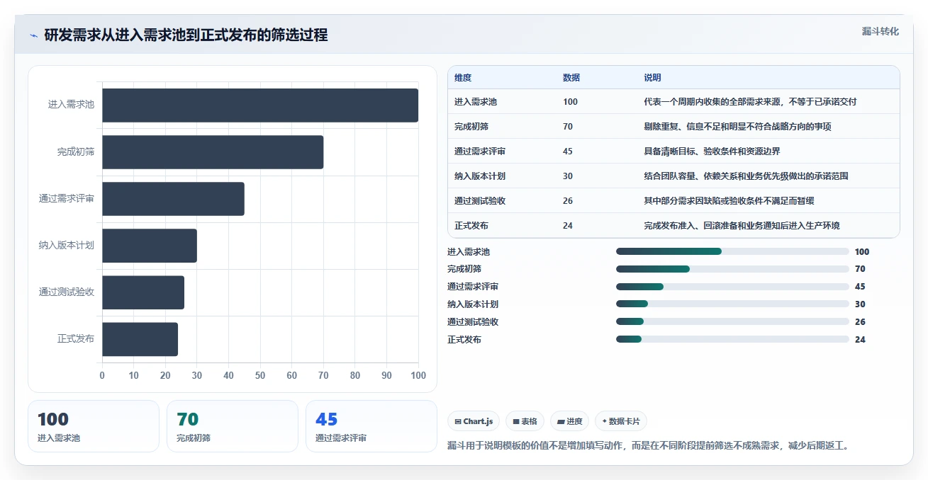Click the 正式发布 bar in chart
This screenshot has height=480, width=928.
tap(140, 339)
